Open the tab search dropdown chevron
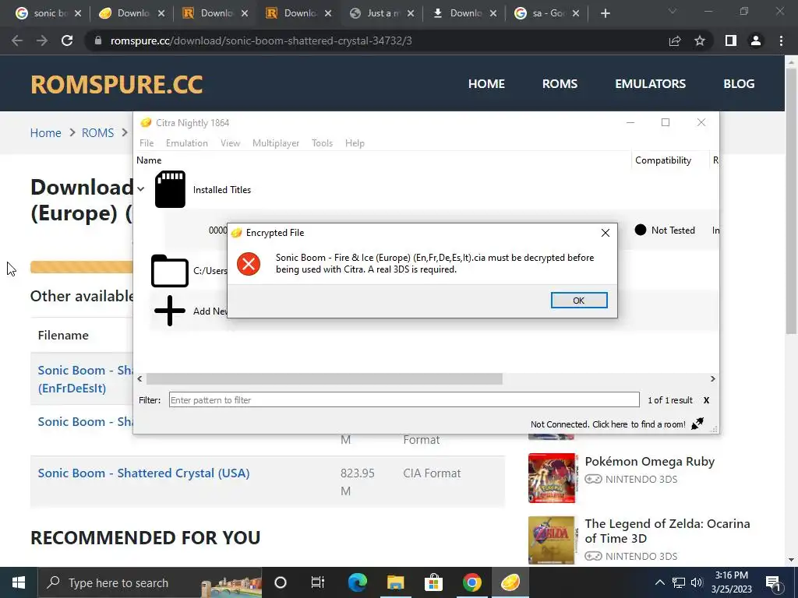This screenshot has height=598, width=798. (673, 11)
